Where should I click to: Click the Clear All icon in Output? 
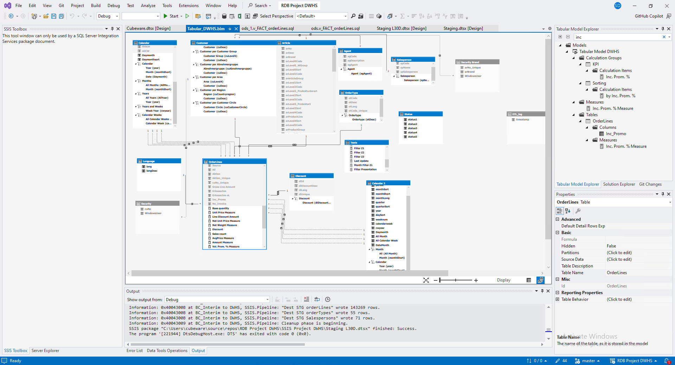click(x=307, y=299)
